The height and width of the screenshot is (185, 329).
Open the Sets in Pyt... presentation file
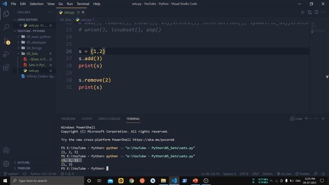38,65
